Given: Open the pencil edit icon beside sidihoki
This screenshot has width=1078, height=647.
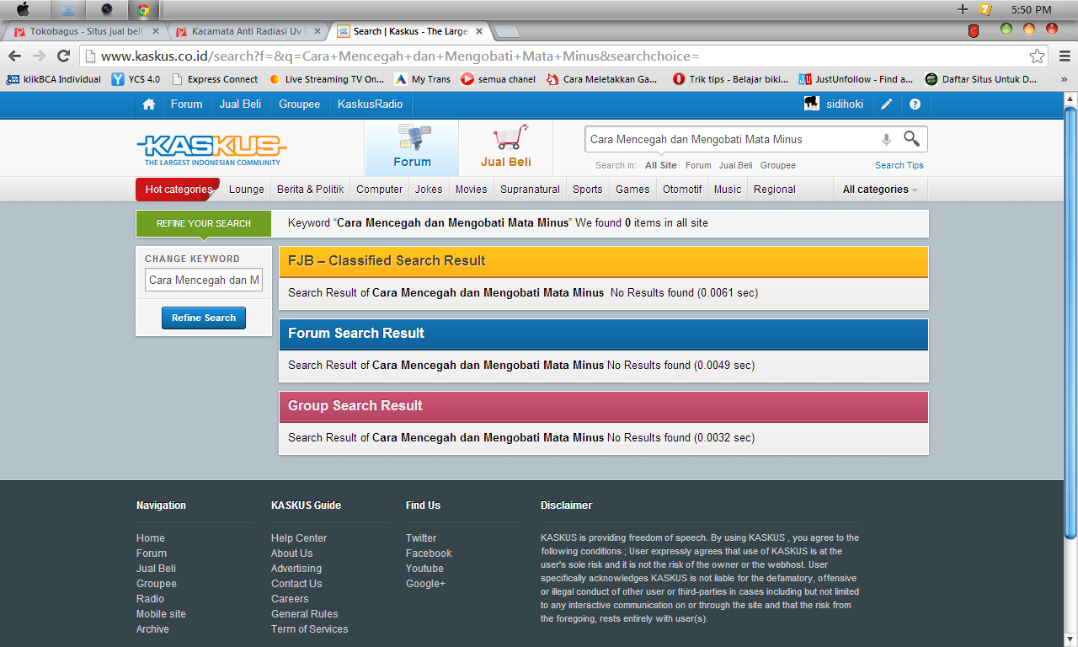Looking at the screenshot, I should (886, 104).
